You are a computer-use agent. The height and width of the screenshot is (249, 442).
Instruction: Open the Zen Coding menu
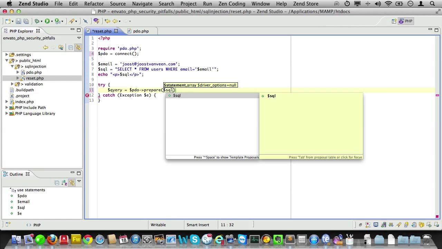tap(232, 4)
